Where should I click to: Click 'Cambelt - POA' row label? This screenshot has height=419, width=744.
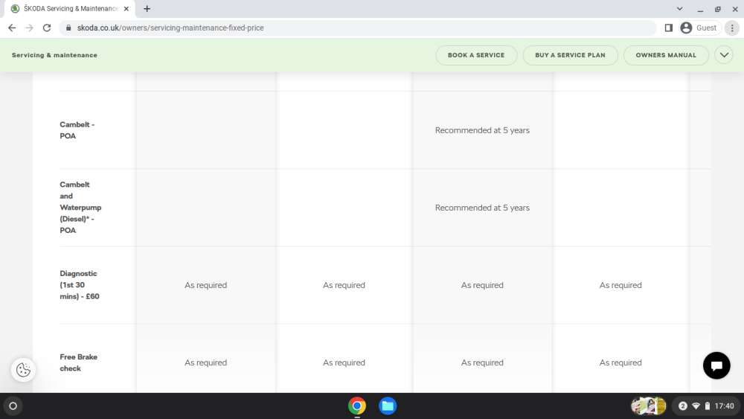(x=77, y=130)
